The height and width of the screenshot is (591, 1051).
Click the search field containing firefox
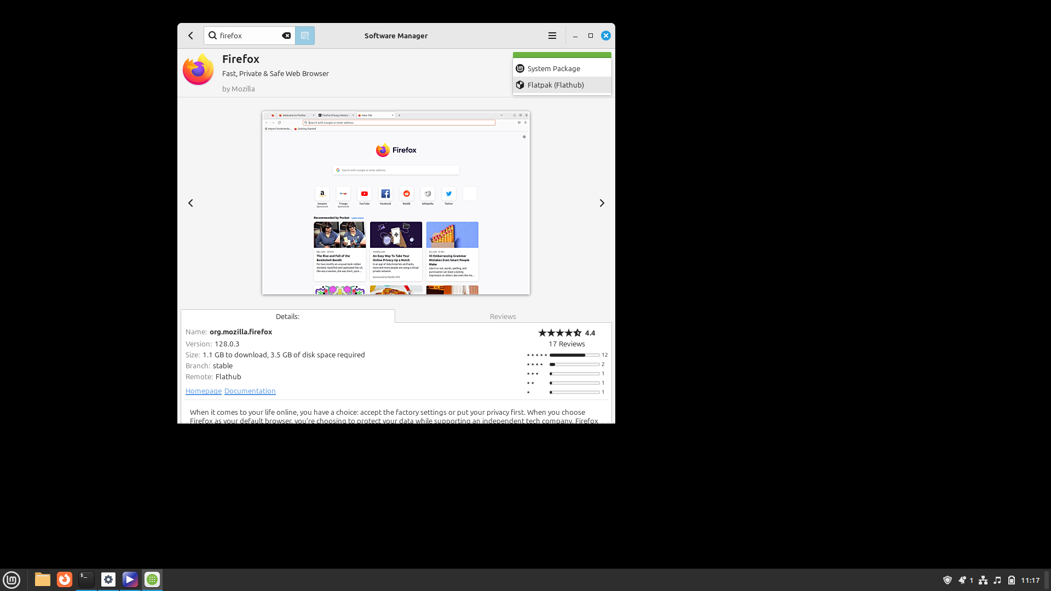pyautogui.click(x=250, y=36)
